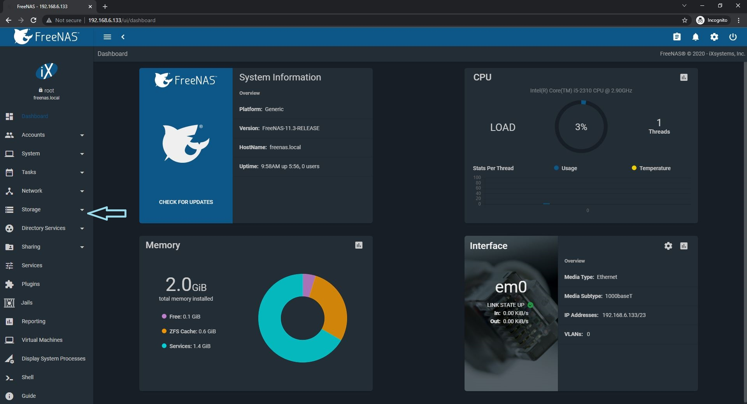
Task: Open the task manager clipboard icon
Action: pos(677,37)
